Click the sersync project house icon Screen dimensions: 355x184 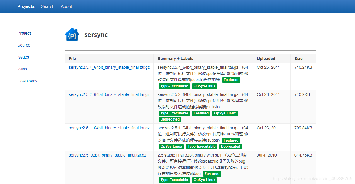(x=72, y=35)
